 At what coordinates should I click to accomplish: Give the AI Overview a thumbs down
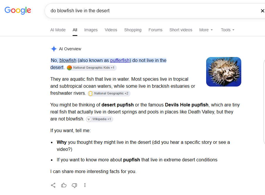[74, 185]
